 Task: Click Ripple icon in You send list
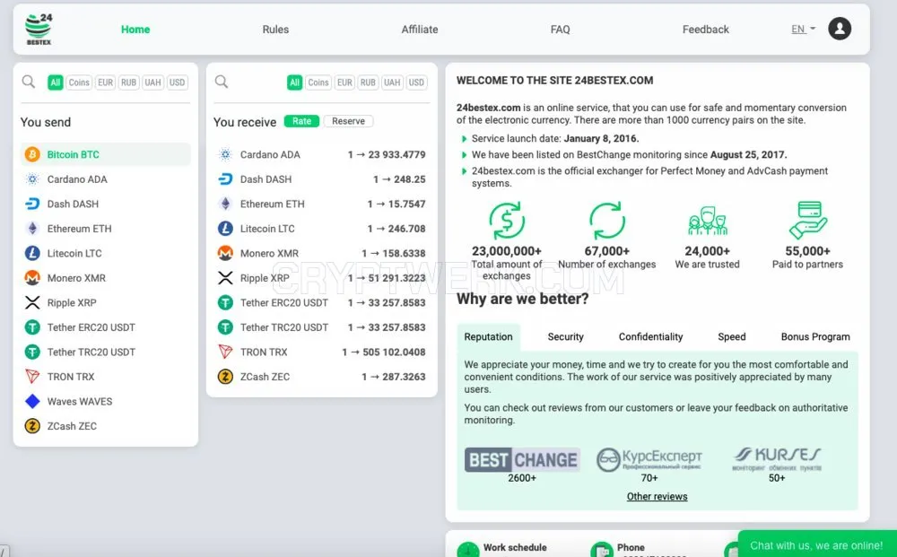tap(32, 302)
